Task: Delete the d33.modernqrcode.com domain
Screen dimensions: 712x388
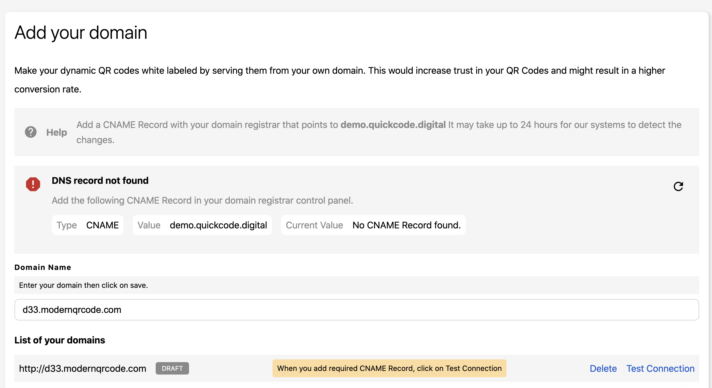Action: 603,368
